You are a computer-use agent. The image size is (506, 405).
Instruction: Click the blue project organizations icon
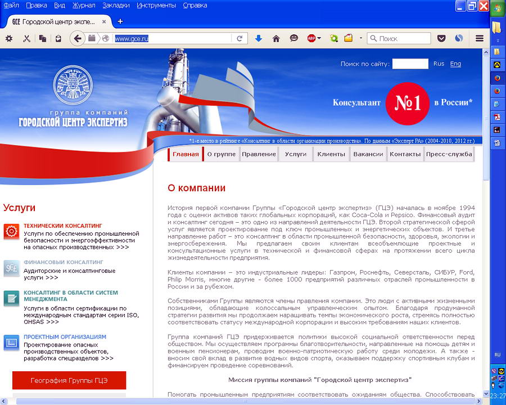(12, 343)
